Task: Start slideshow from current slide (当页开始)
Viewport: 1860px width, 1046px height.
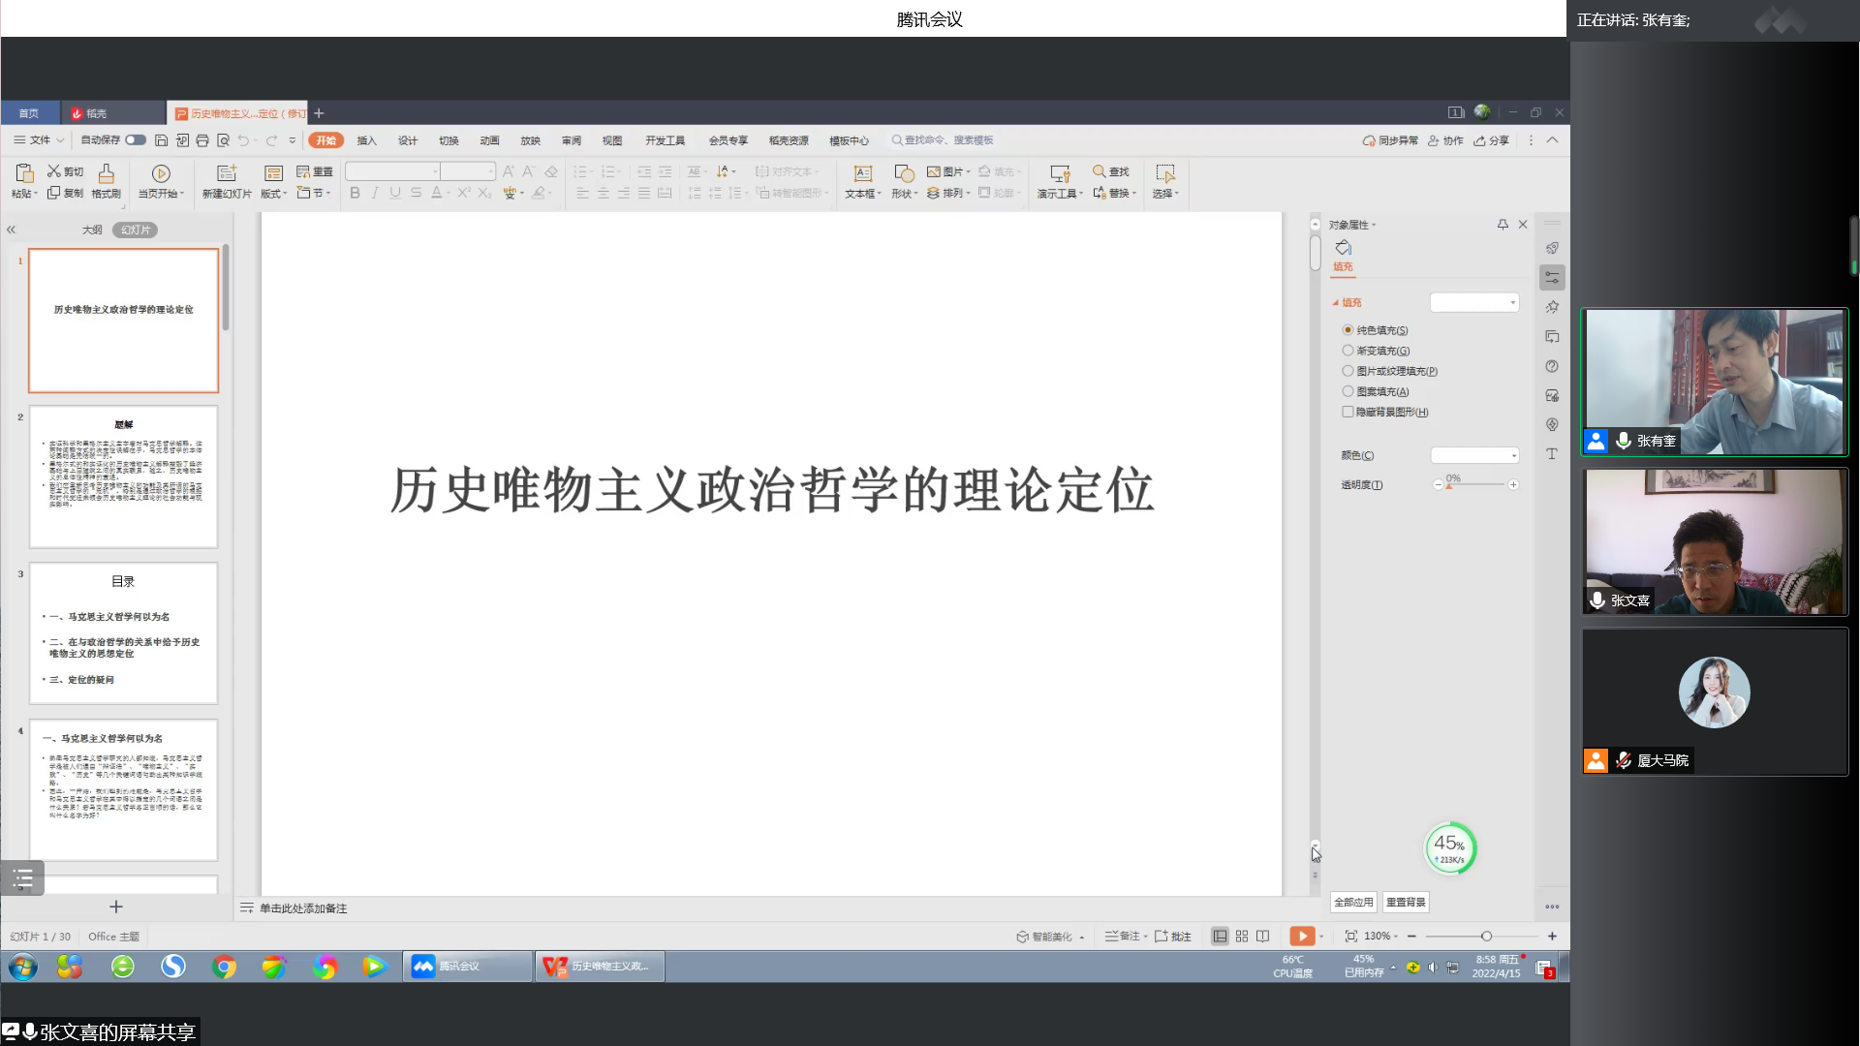Action: pos(161,174)
